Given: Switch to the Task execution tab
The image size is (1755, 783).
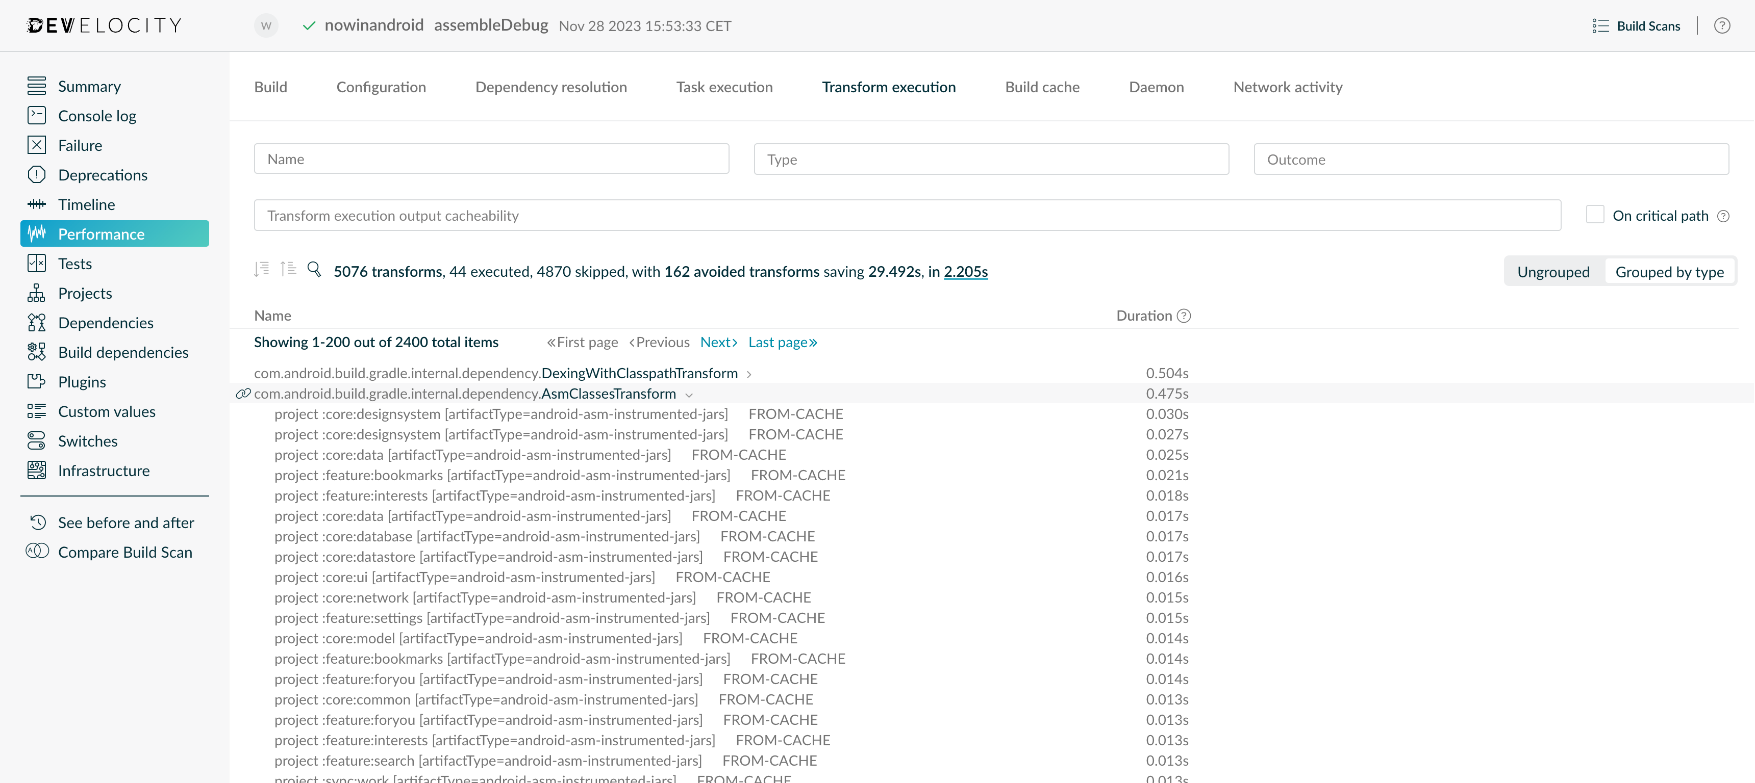Looking at the screenshot, I should coord(724,87).
